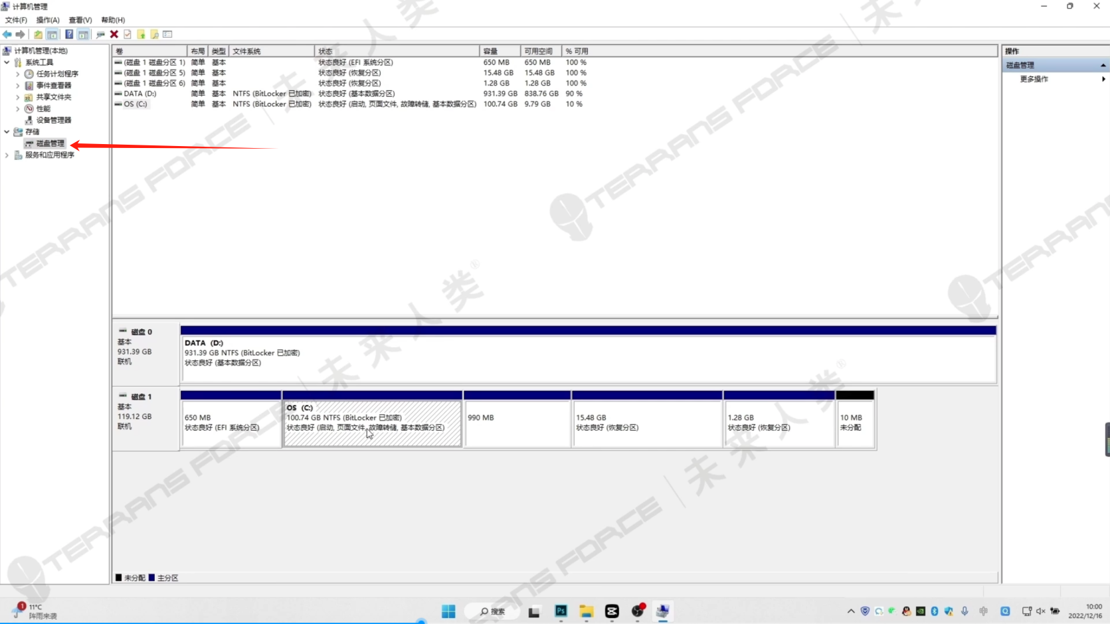Sort by the 容量 column header
1110x624 pixels.
500,51
